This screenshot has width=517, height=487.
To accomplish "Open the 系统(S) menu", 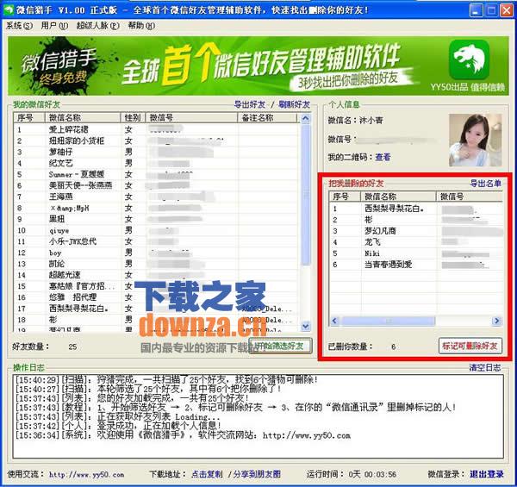I will [19, 26].
